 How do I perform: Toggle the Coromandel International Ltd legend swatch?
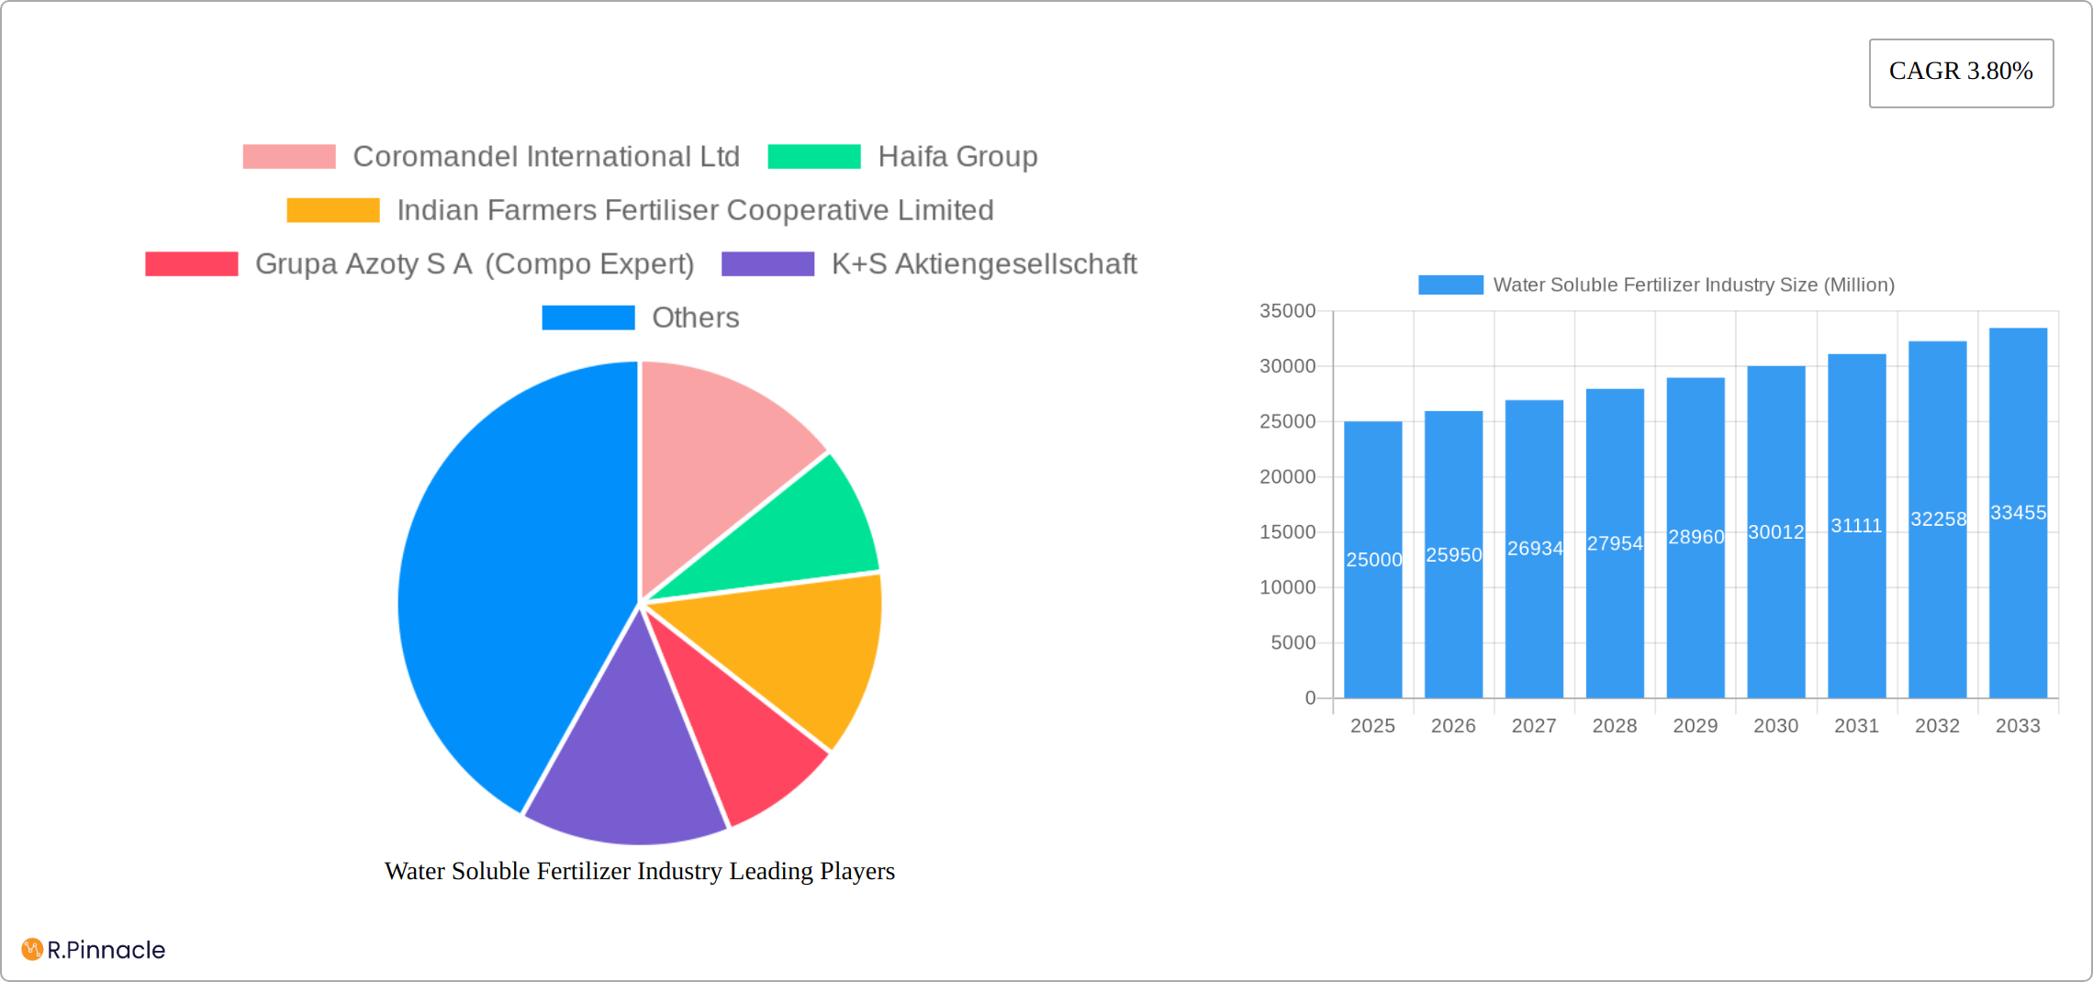pyautogui.click(x=289, y=157)
